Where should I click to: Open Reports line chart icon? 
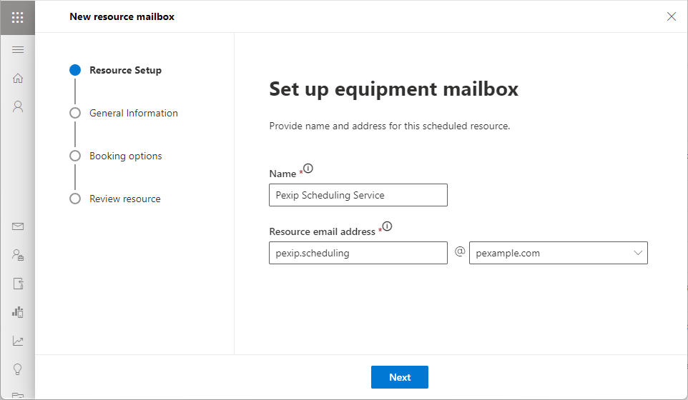click(18, 341)
